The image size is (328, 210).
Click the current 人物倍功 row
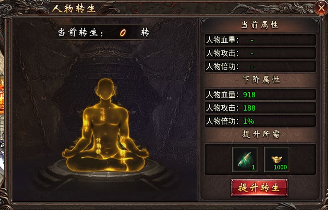pos(260,66)
